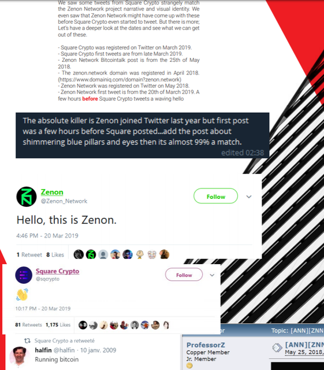Click the Square Crypto profile avatar
The image size is (324, 370).
tap(24, 275)
